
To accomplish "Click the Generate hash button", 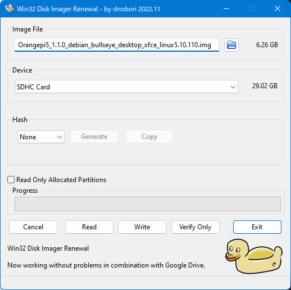I will point(94,137).
